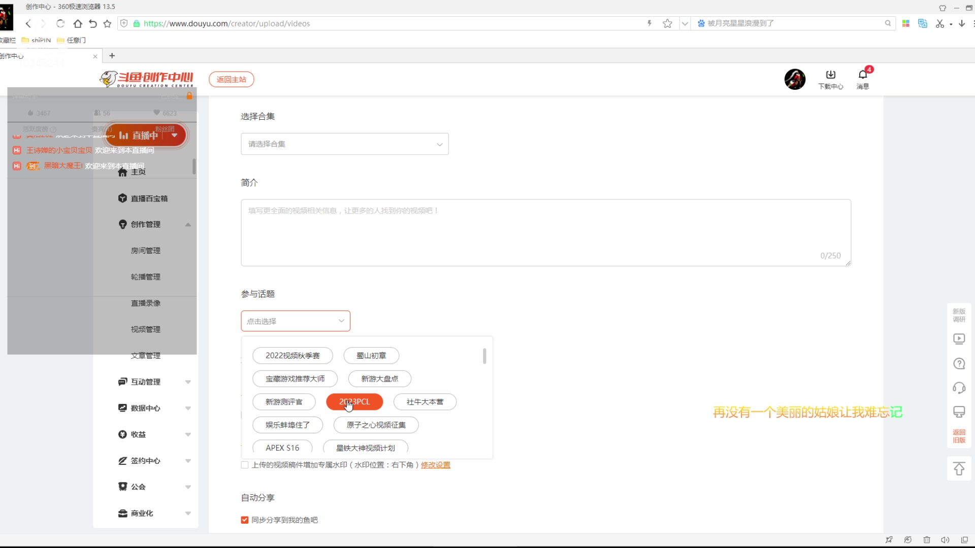Click the search magnifier icon
The height and width of the screenshot is (548, 975).
[x=888, y=23]
